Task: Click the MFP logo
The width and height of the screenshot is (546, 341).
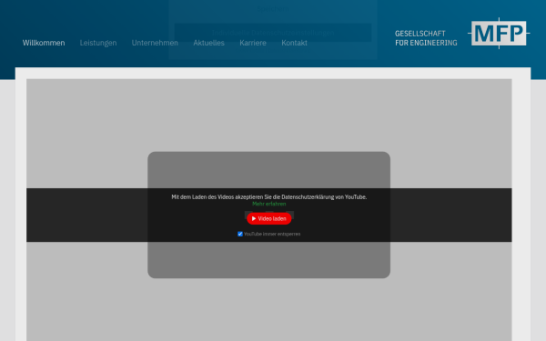Action: coord(499,34)
